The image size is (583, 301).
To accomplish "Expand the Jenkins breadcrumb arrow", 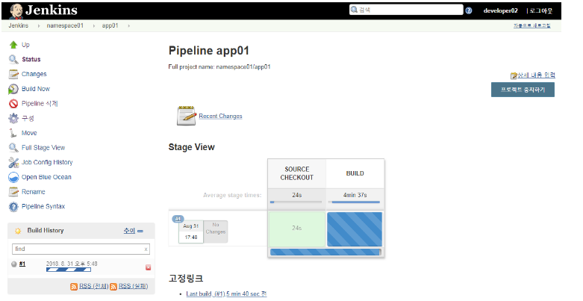I will point(38,25).
